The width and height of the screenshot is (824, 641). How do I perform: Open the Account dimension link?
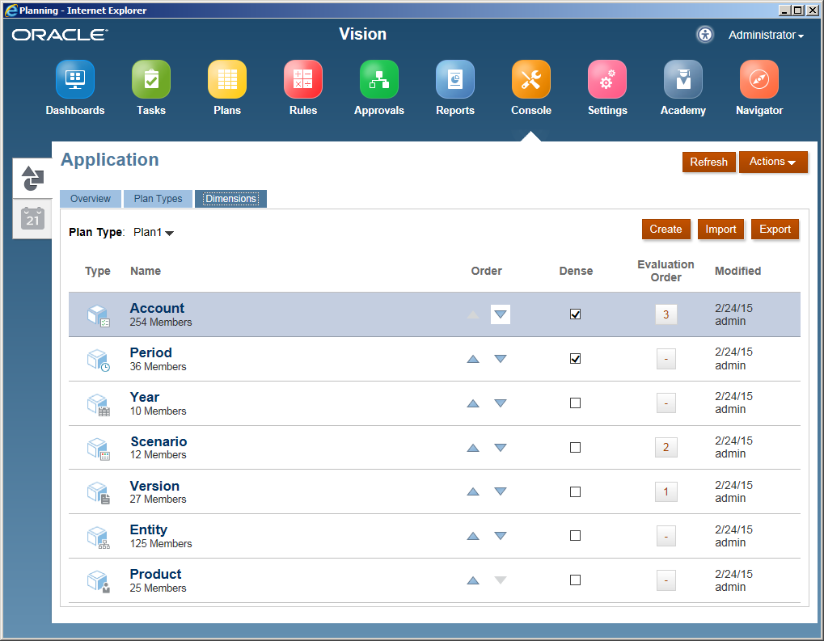click(x=157, y=308)
